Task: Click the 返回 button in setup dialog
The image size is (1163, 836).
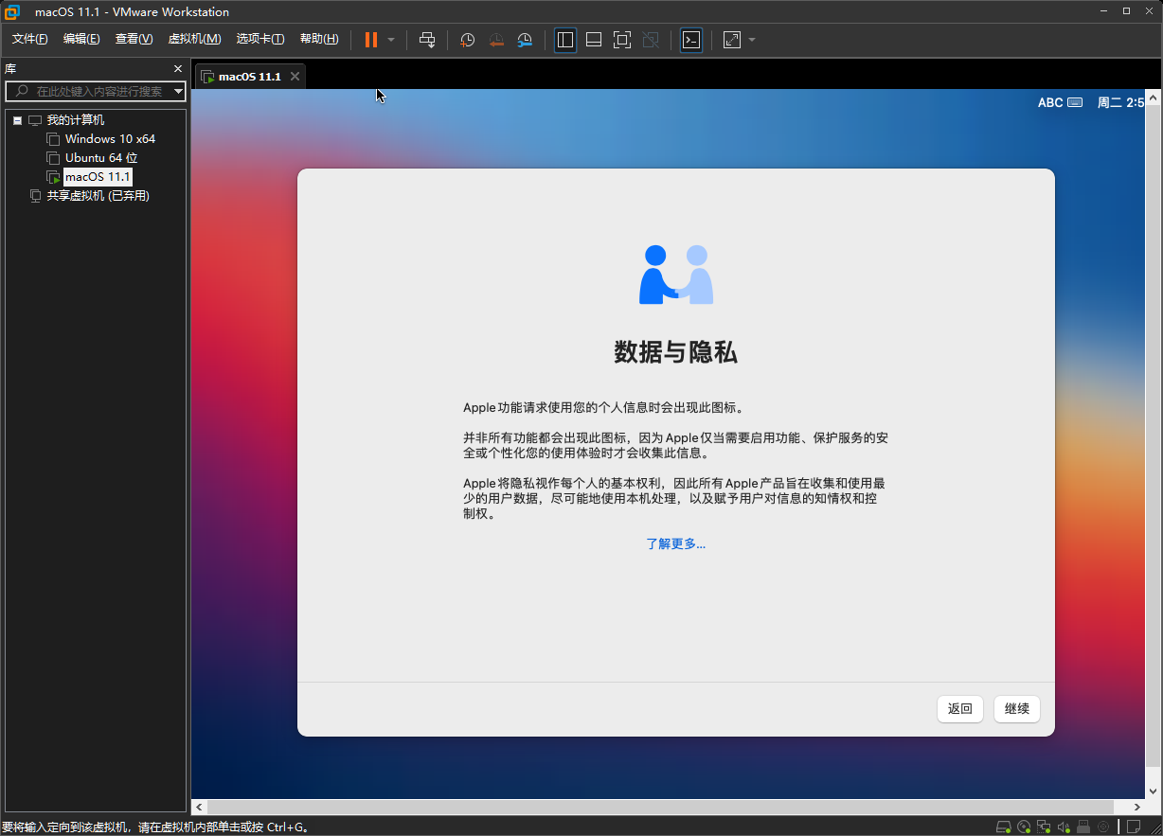Action: pyautogui.click(x=960, y=708)
